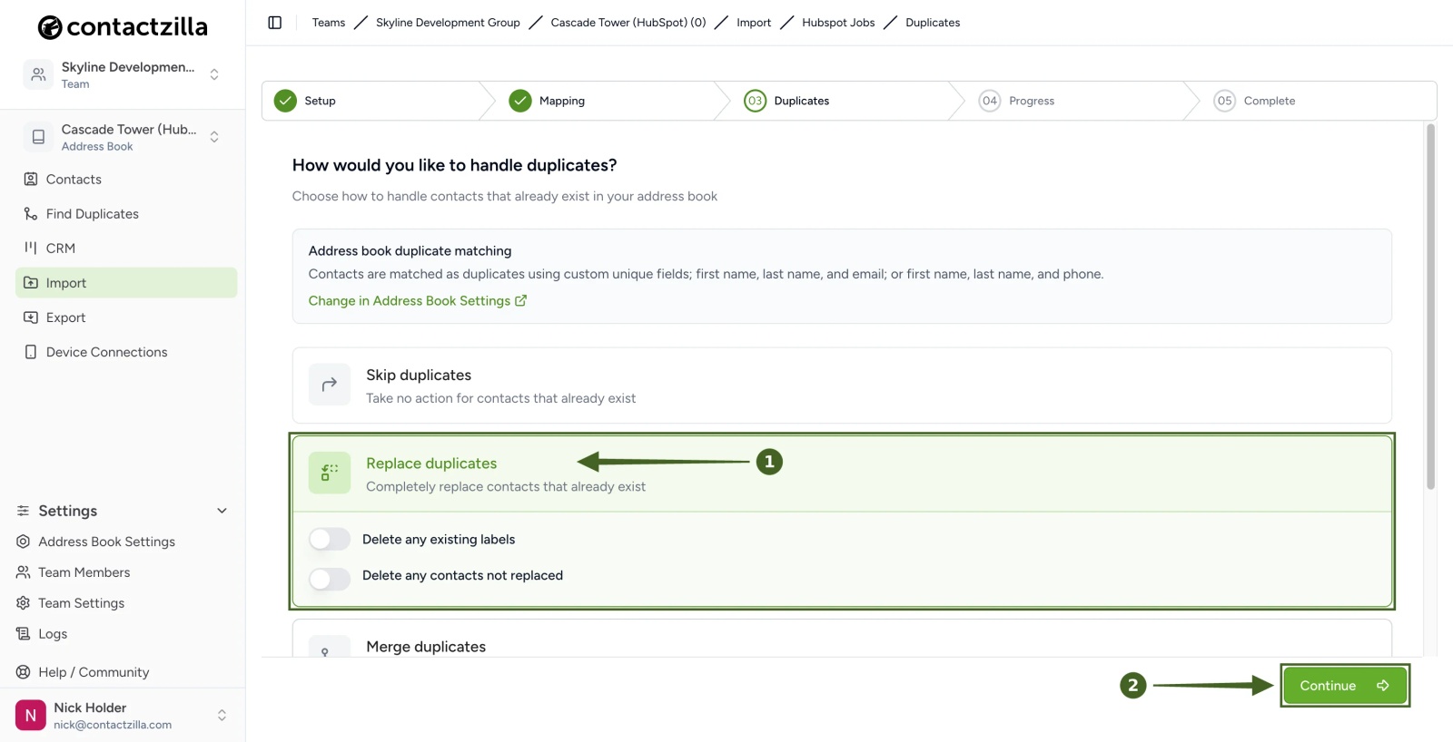Click the contactzilla logo

123,27
